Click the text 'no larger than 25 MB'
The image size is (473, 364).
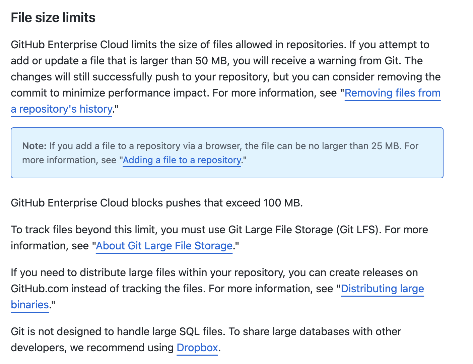[355, 146]
